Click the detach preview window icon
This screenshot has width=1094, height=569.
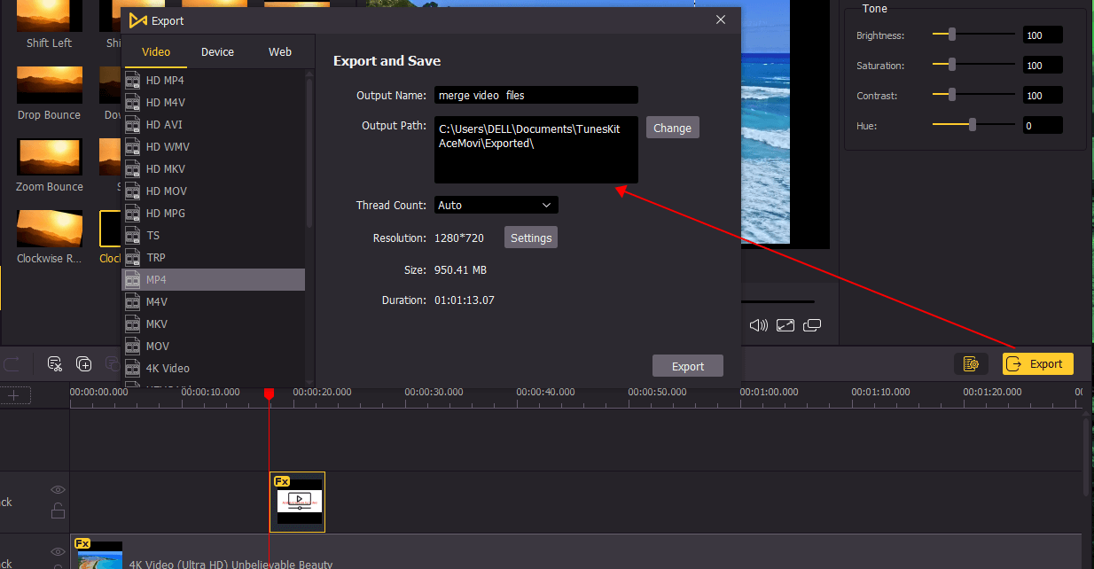[812, 325]
